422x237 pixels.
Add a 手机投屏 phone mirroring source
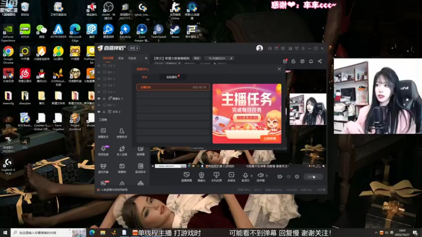click(x=216, y=177)
